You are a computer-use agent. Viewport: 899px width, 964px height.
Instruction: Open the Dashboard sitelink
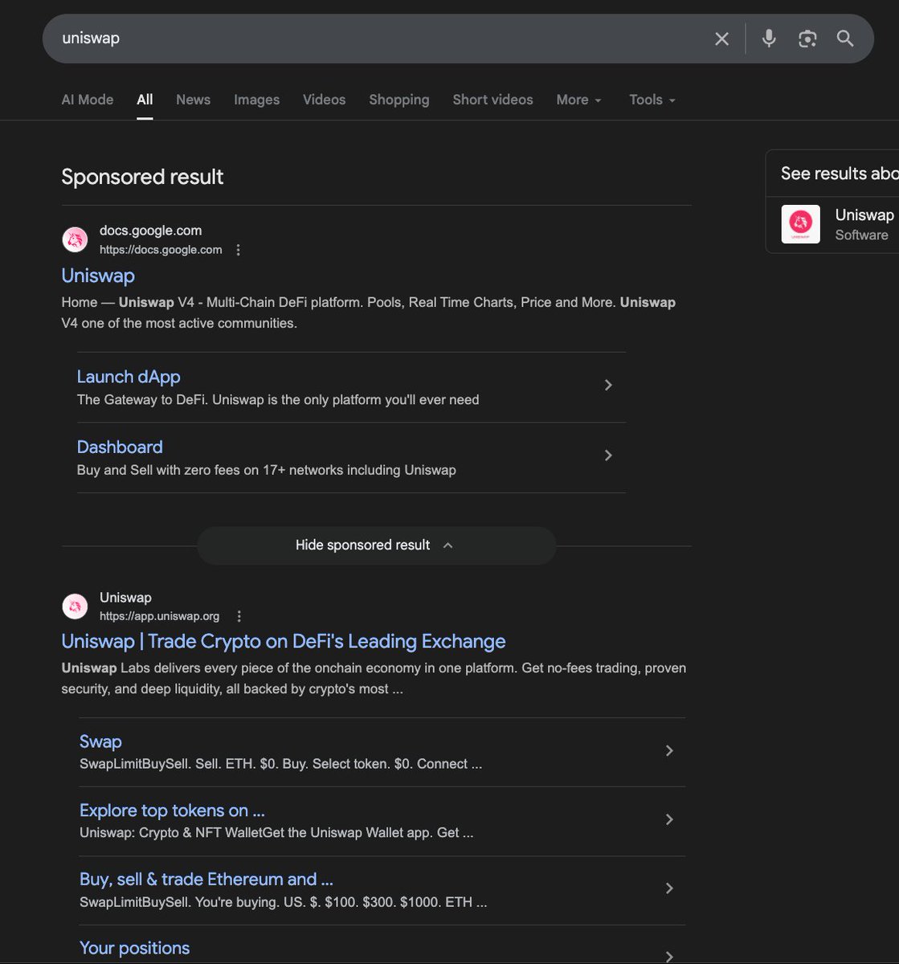(x=120, y=447)
